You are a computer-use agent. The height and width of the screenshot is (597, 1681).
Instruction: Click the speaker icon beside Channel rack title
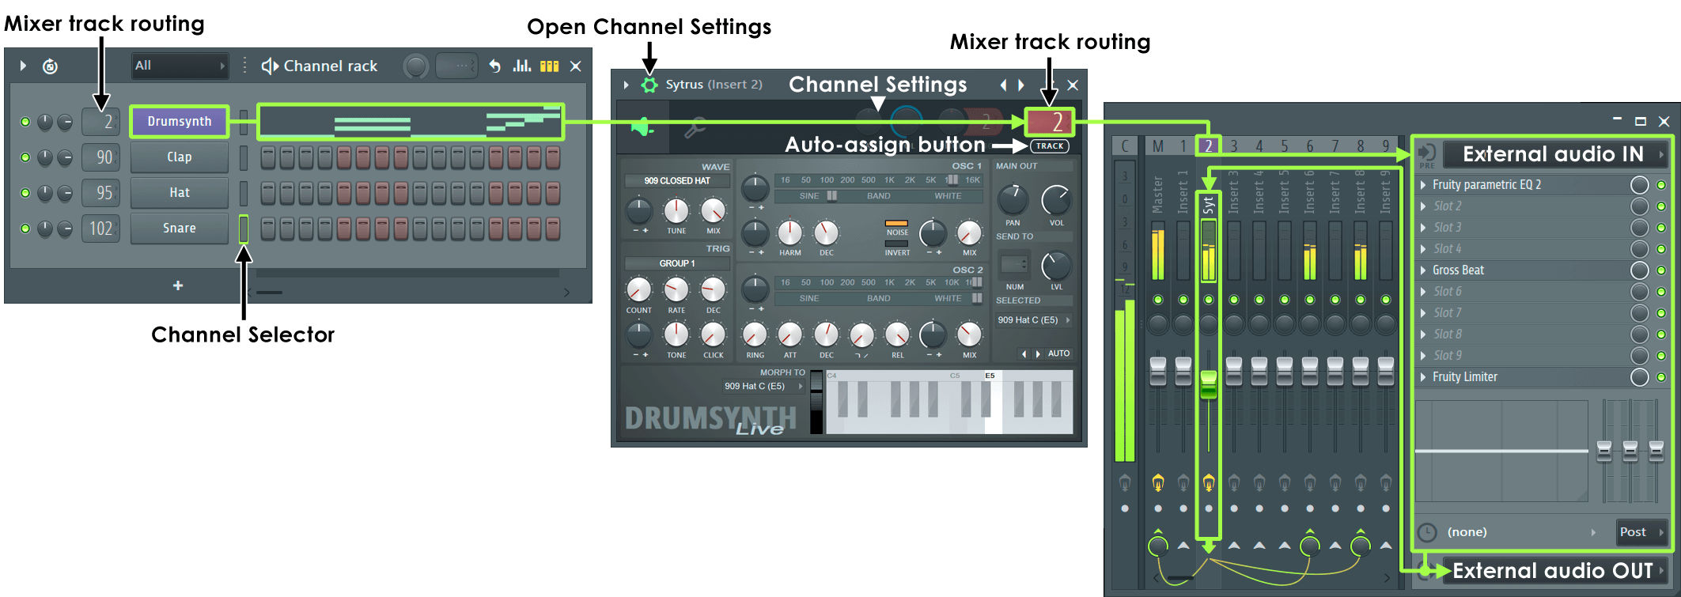pos(270,66)
